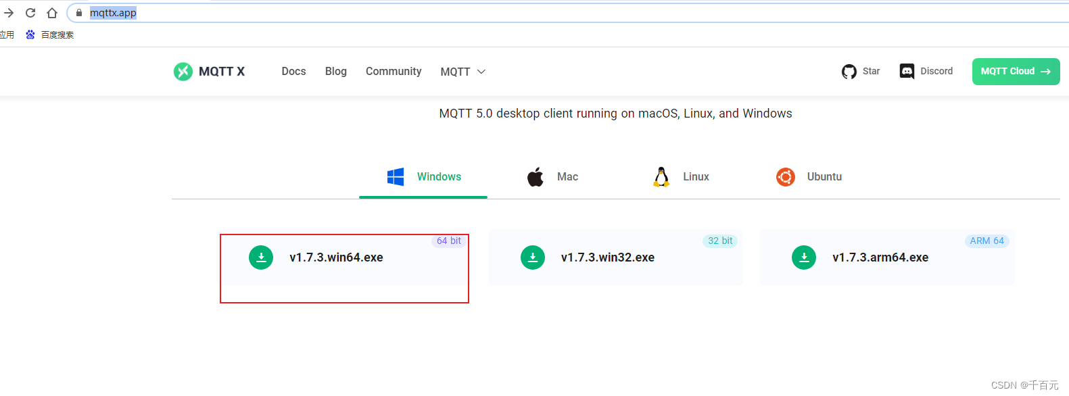Open the 百度搜索 bookmark
Screen dimensions: 1069x396
click(50, 35)
